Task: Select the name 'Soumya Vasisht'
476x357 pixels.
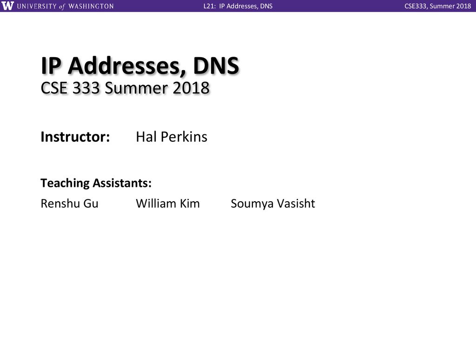Action: coord(273,204)
